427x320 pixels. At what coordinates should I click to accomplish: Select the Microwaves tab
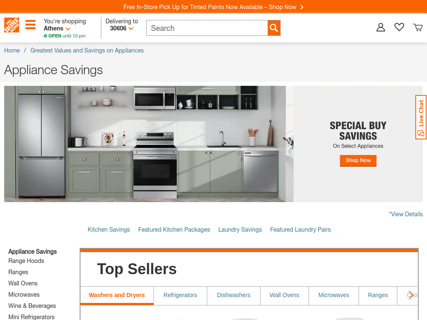[334, 295]
